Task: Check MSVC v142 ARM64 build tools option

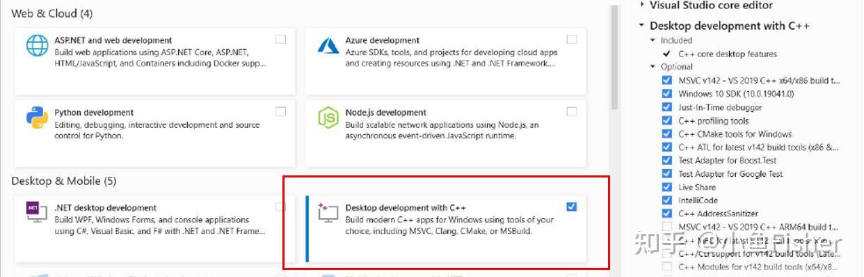Action: pos(667,227)
